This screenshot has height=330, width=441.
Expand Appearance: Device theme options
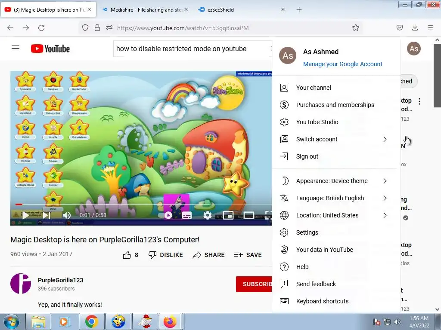point(336,181)
